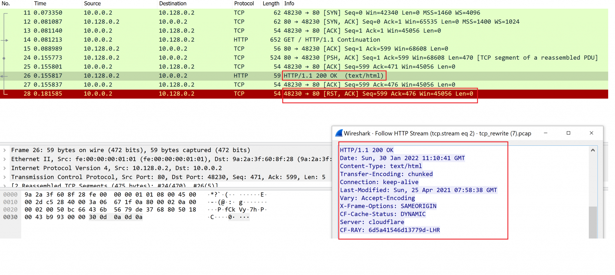Click the CF-RAY header line in the stream
This screenshot has width=615, height=275.
pos(390,230)
